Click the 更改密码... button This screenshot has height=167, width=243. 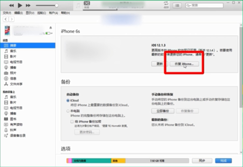coord(87,132)
